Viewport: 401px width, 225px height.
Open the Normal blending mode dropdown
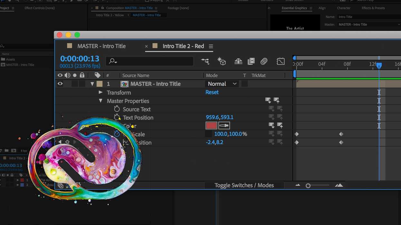[222, 84]
